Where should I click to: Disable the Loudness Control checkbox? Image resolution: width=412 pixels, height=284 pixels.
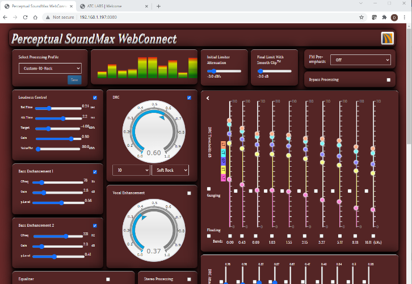click(95, 98)
